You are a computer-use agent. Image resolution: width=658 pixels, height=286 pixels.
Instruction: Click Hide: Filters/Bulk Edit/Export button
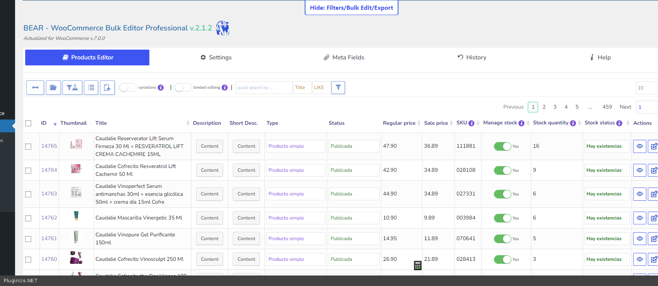pyautogui.click(x=351, y=8)
